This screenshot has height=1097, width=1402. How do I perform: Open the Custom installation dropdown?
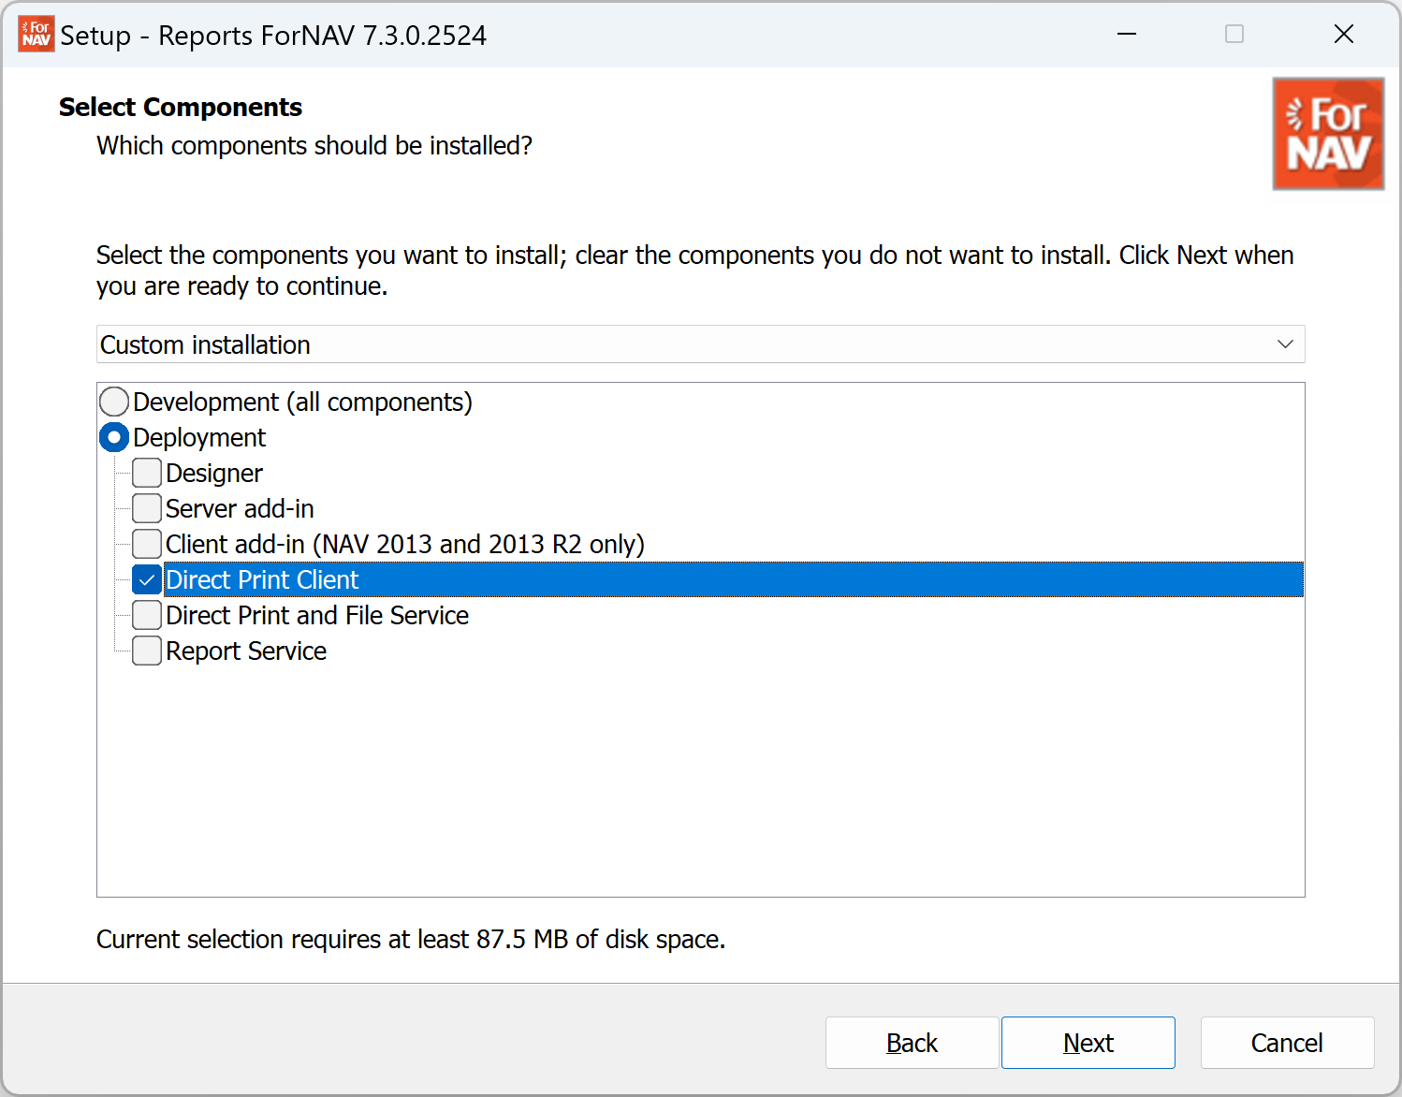point(700,344)
